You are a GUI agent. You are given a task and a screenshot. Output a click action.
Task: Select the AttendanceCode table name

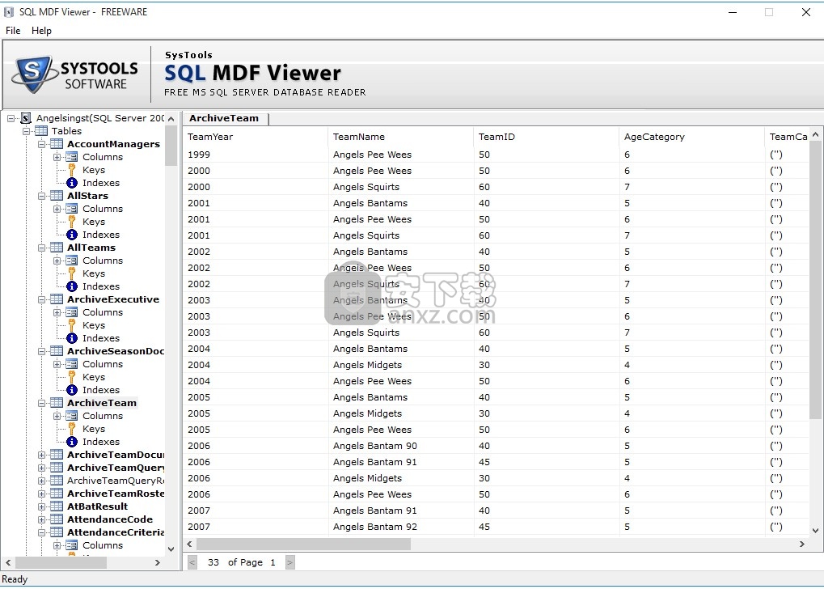pyautogui.click(x=110, y=519)
